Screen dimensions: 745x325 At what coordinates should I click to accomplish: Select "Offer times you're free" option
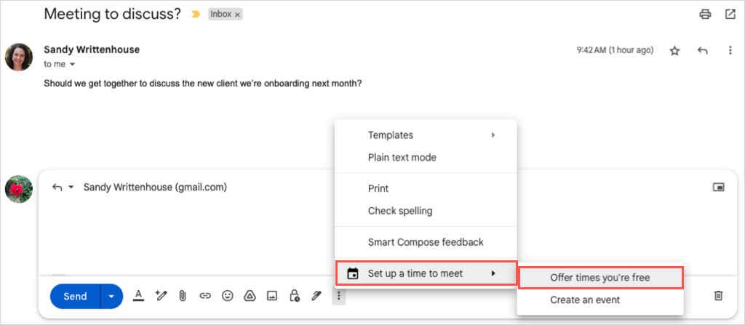[600, 278]
